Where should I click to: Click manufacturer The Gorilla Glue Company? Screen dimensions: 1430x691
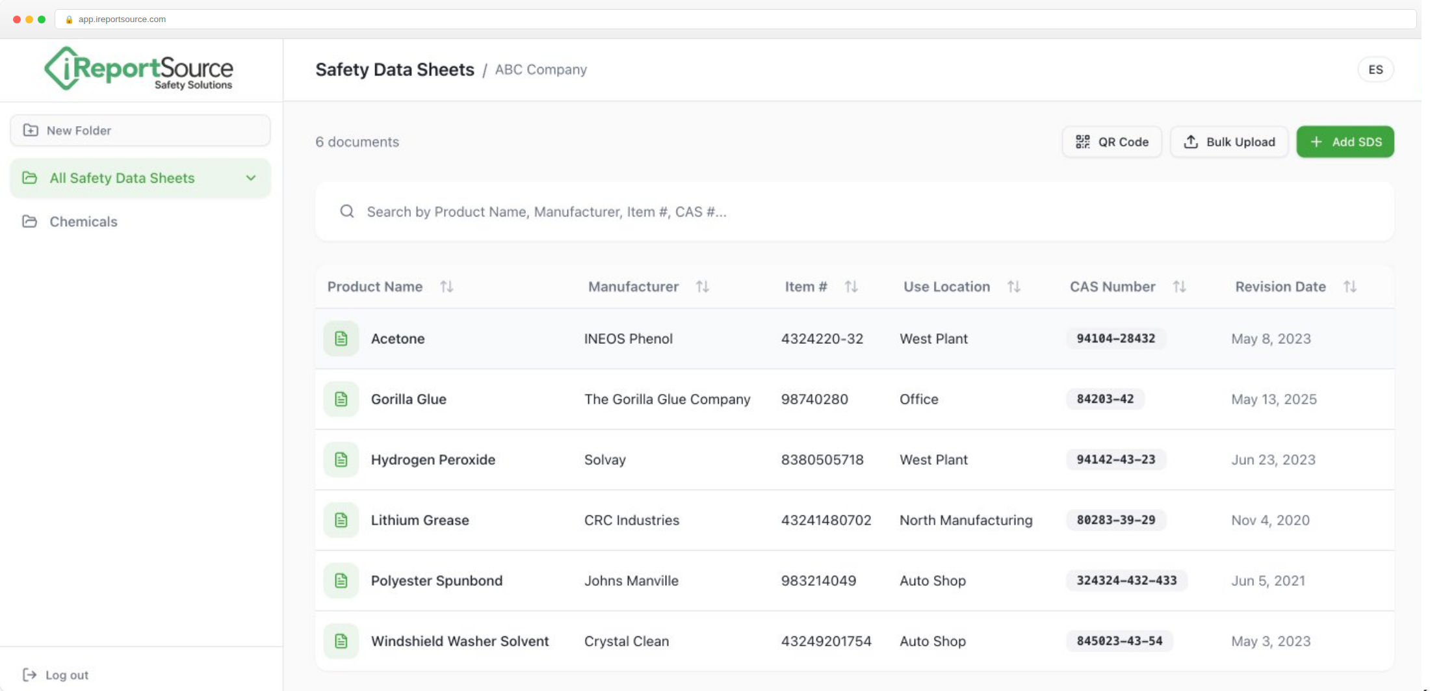[667, 398]
